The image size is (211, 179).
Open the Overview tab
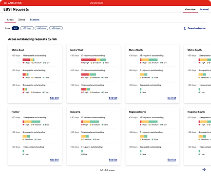pos(190,9)
